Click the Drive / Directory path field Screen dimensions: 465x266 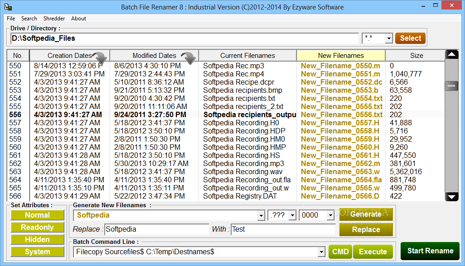(x=184, y=38)
